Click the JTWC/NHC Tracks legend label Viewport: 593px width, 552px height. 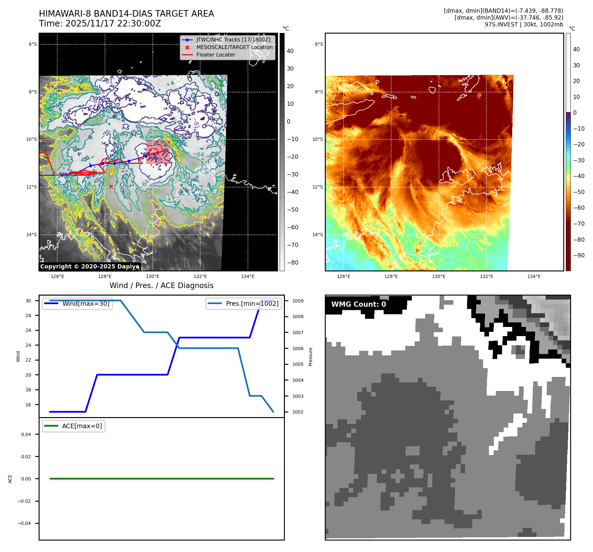[233, 40]
